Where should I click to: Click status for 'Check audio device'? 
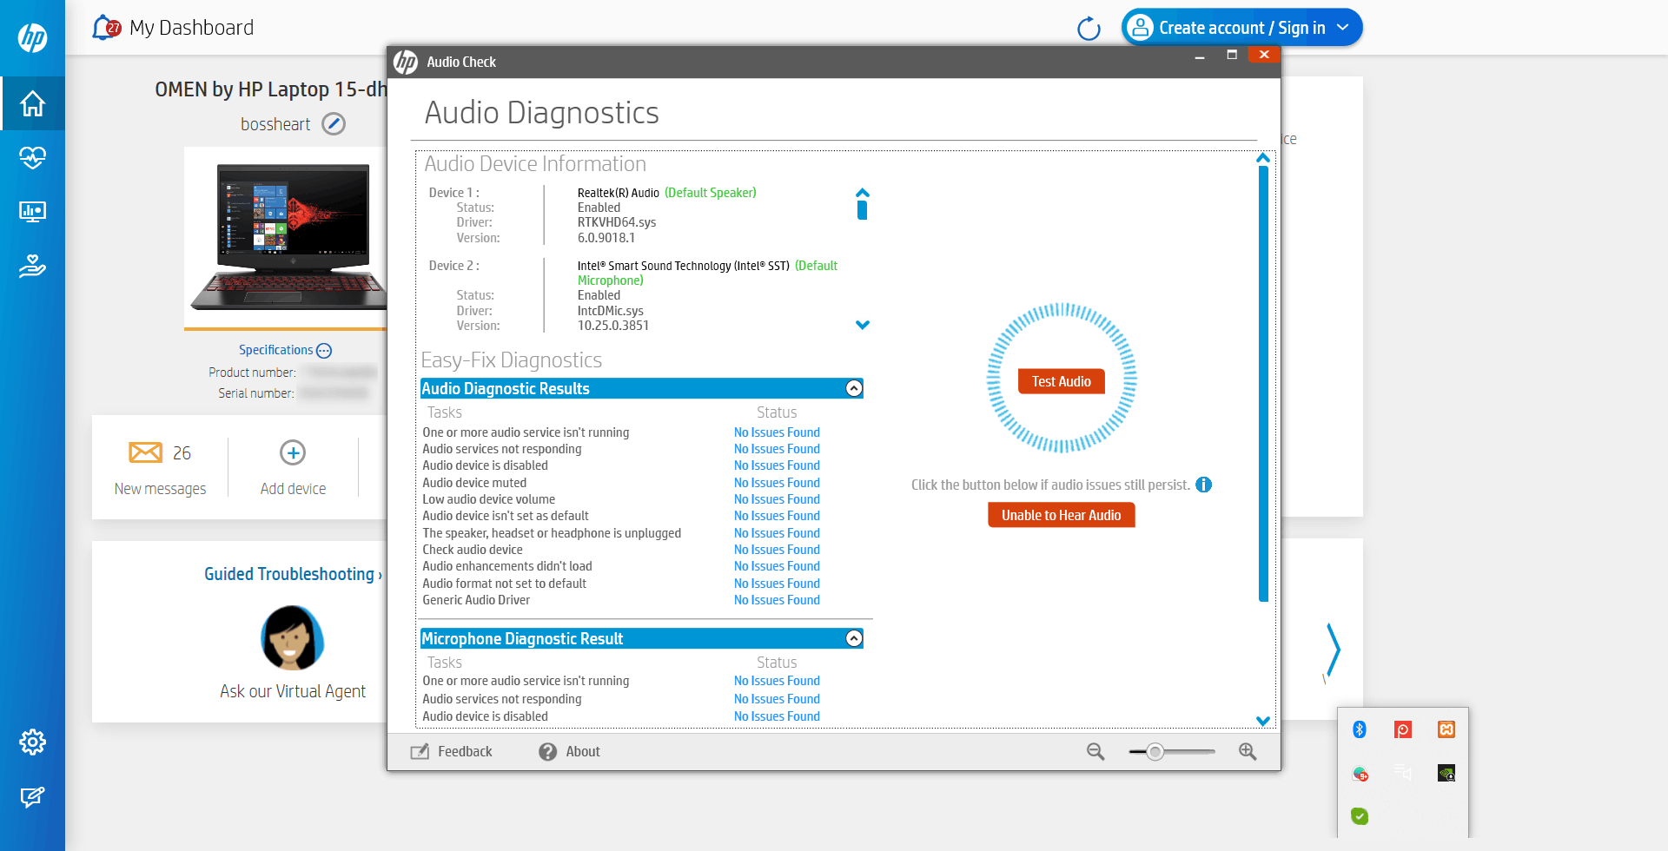pos(777,550)
